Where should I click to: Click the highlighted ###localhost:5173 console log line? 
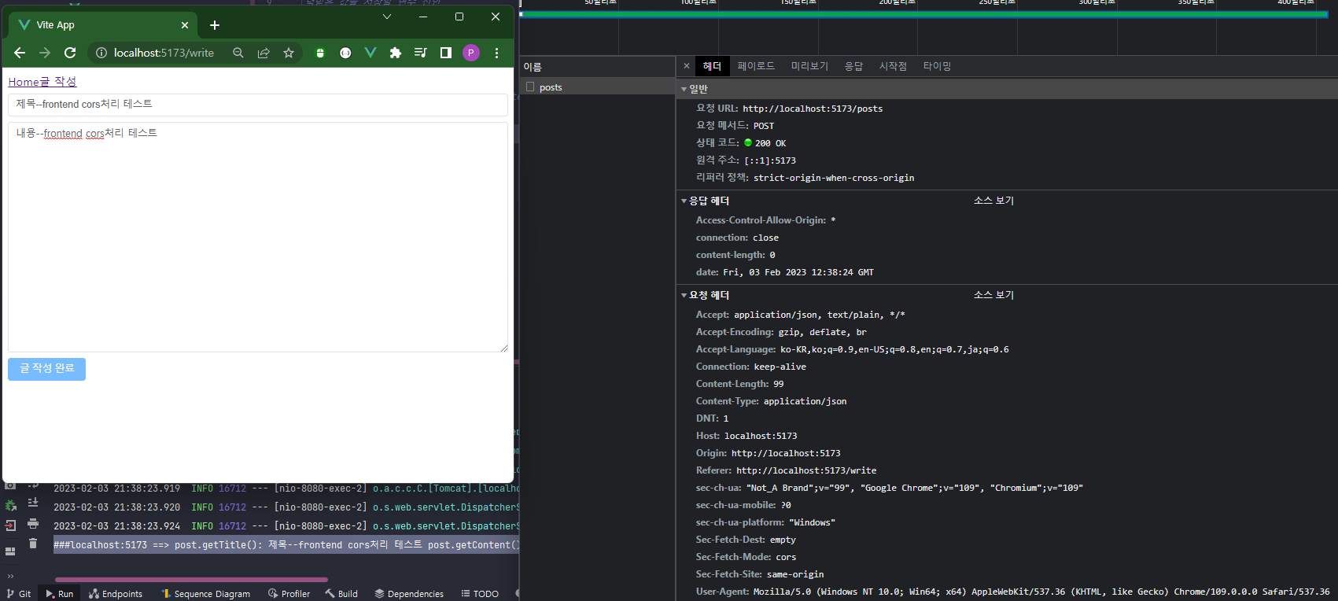pyautogui.click(x=286, y=545)
